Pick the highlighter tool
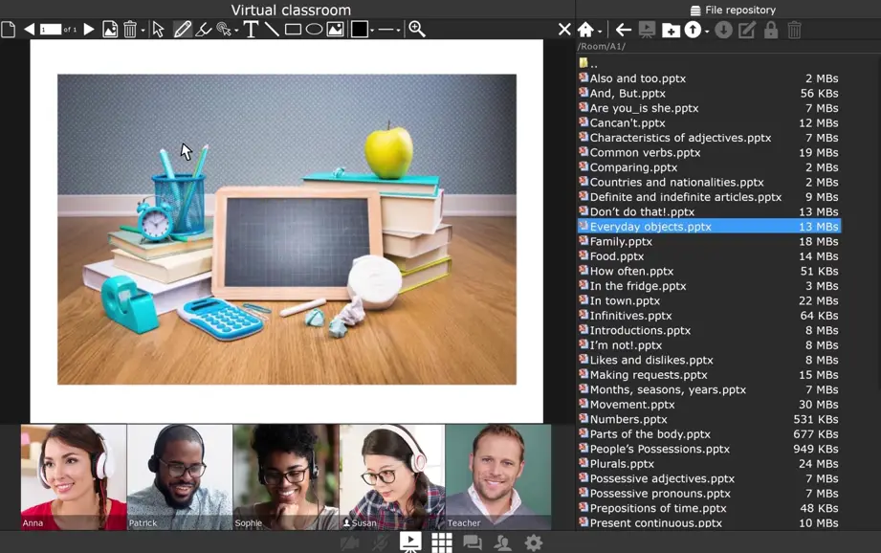The image size is (881, 553). (203, 30)
